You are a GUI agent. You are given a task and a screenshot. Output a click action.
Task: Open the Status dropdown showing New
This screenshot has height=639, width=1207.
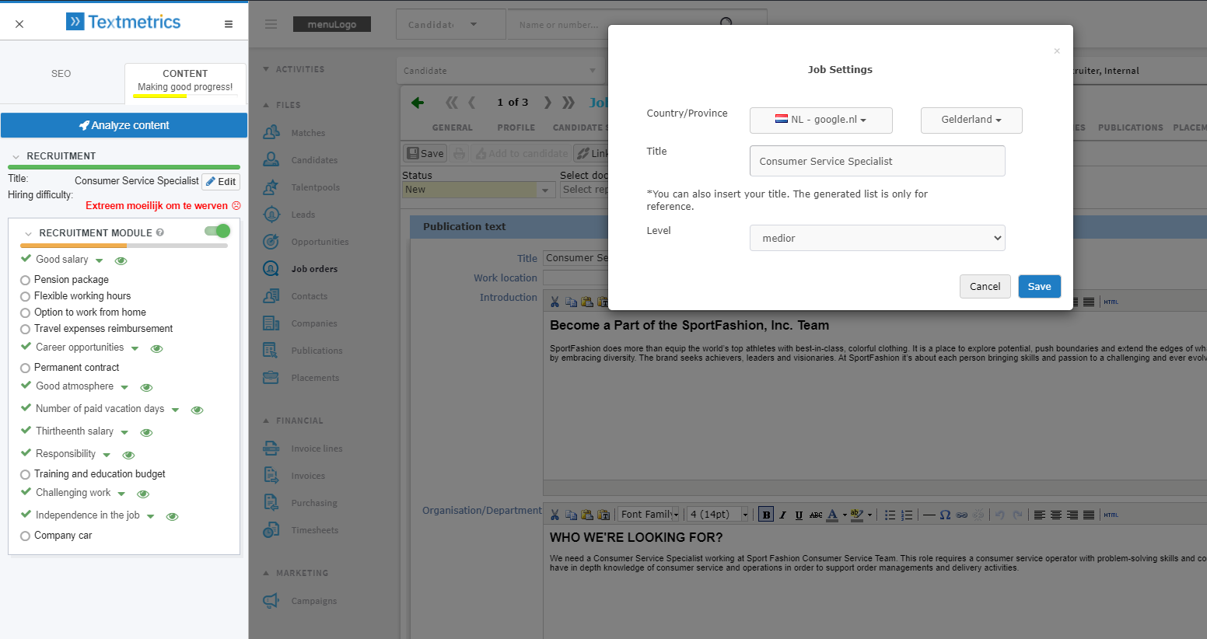(x=478, y=189)
